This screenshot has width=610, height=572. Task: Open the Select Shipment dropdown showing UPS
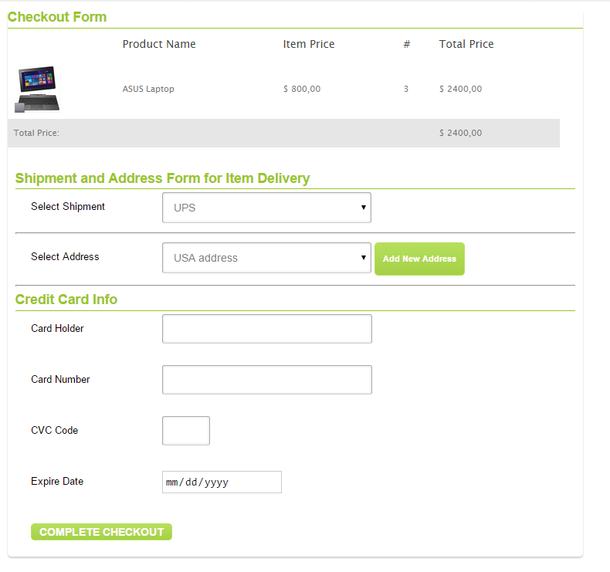[x=266, y=208]
